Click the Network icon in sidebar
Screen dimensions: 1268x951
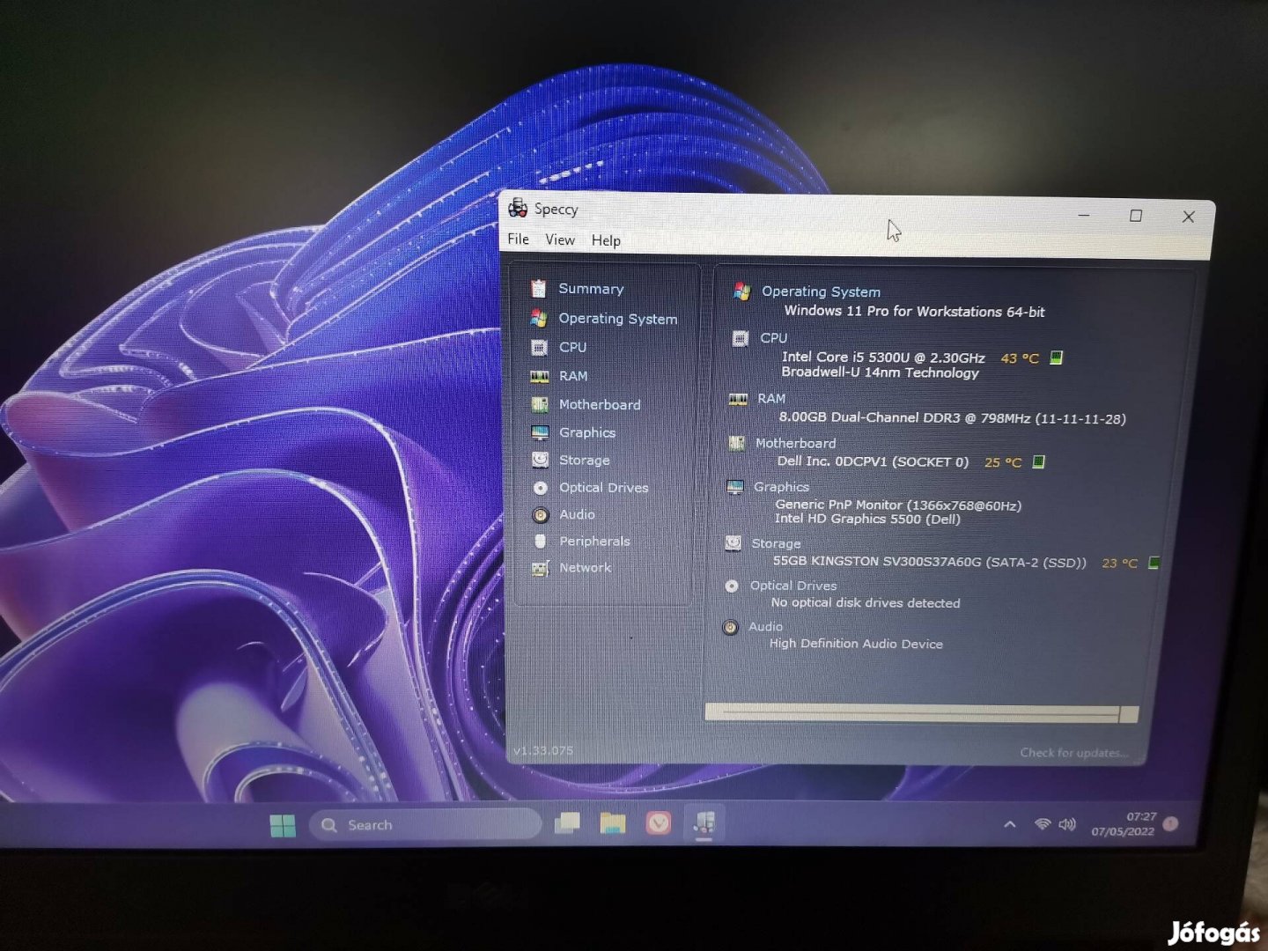tap(541, 568)
